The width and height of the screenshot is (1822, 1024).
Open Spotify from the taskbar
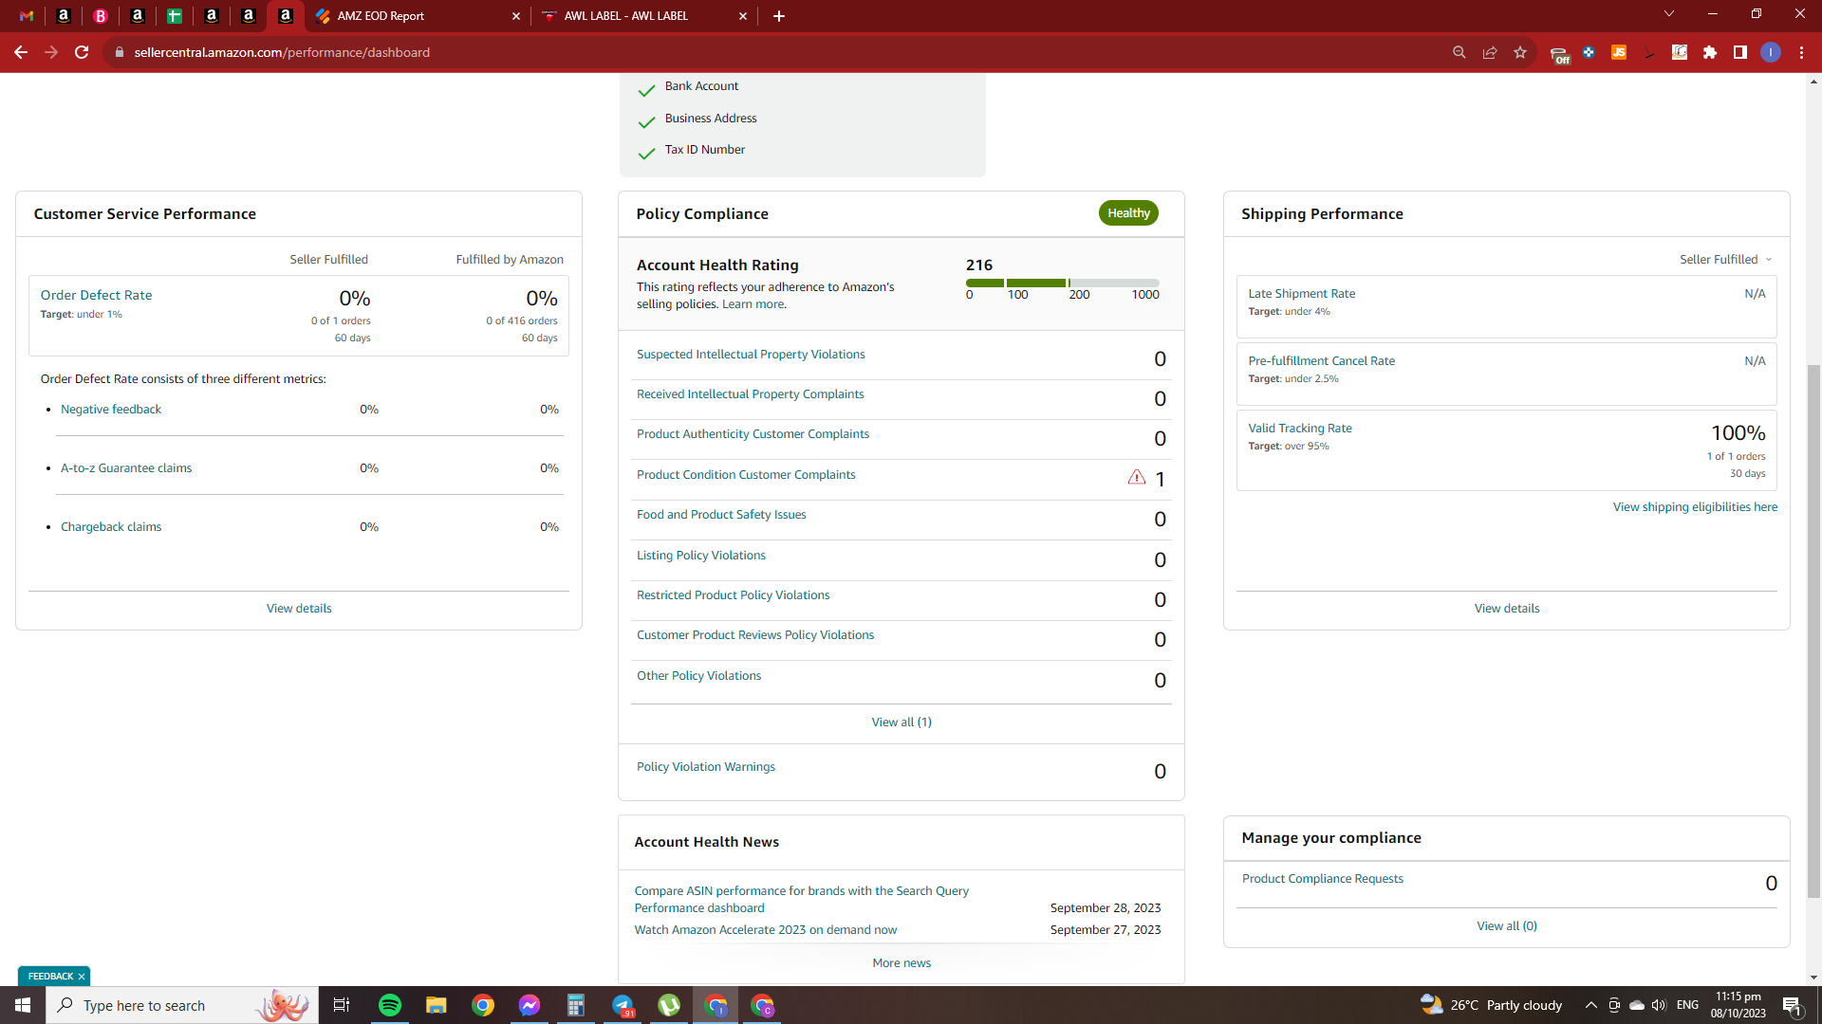tap(390, 1005)
